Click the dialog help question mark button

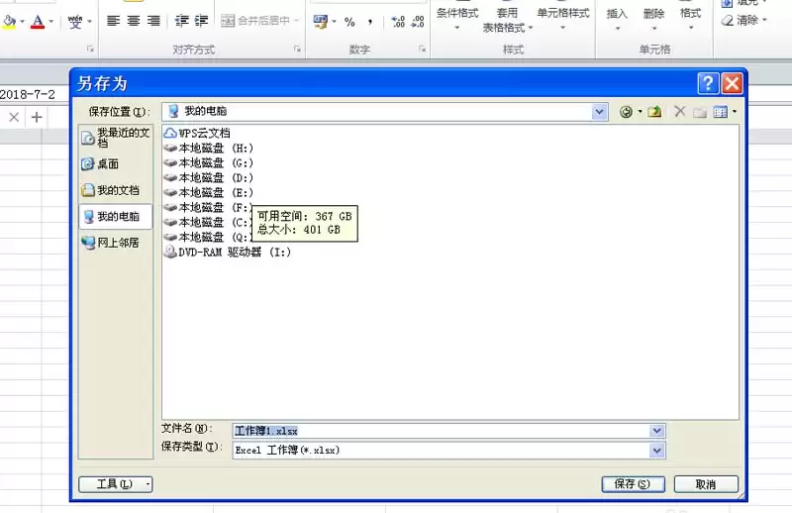pyautogui.click(x=708, y=83)
